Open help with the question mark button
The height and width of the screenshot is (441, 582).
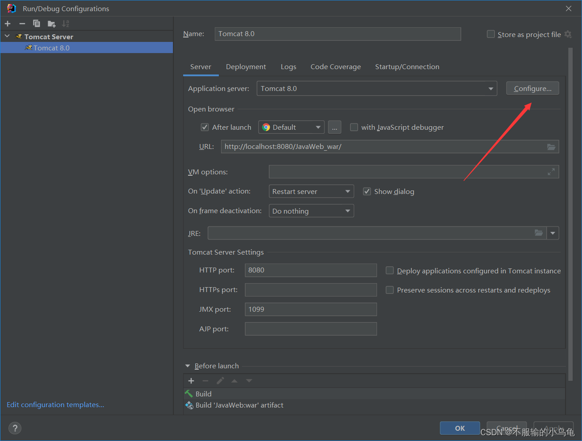coord(15,428)
